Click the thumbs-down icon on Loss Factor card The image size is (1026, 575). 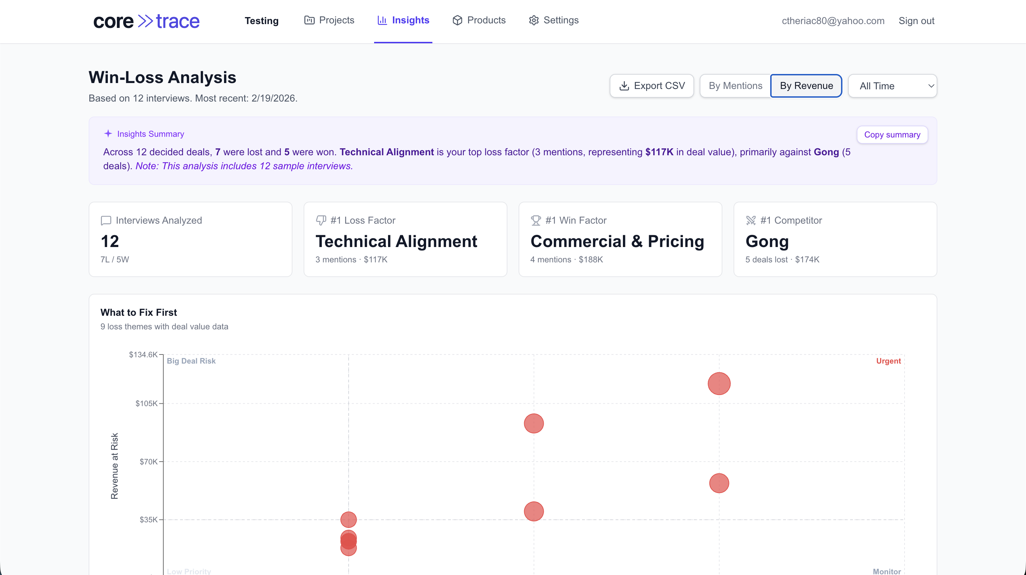(x=321, y=220)
